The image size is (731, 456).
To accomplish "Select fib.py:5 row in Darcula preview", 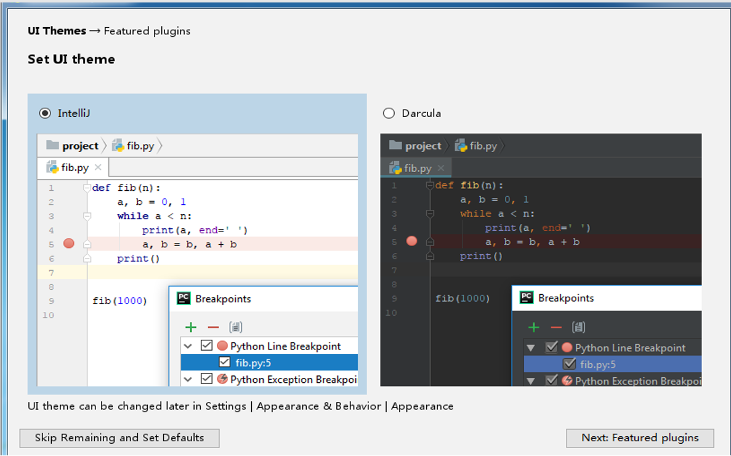I will (x=613, y=364).
